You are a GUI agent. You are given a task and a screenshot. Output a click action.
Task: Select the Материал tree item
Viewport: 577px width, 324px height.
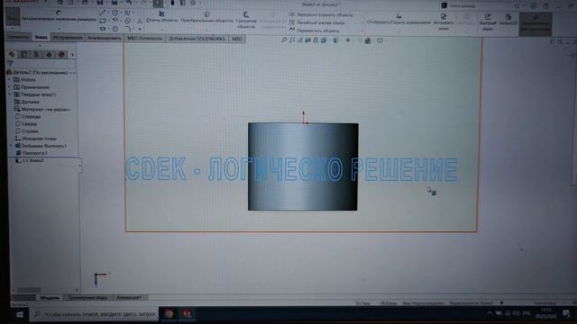click(x=42, y=109)
